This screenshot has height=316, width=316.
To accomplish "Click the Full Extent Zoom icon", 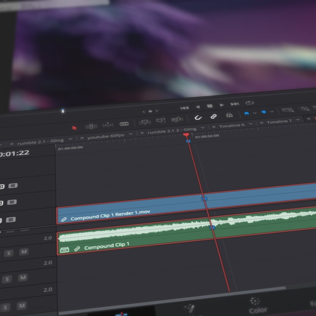I will click(288, 110).
